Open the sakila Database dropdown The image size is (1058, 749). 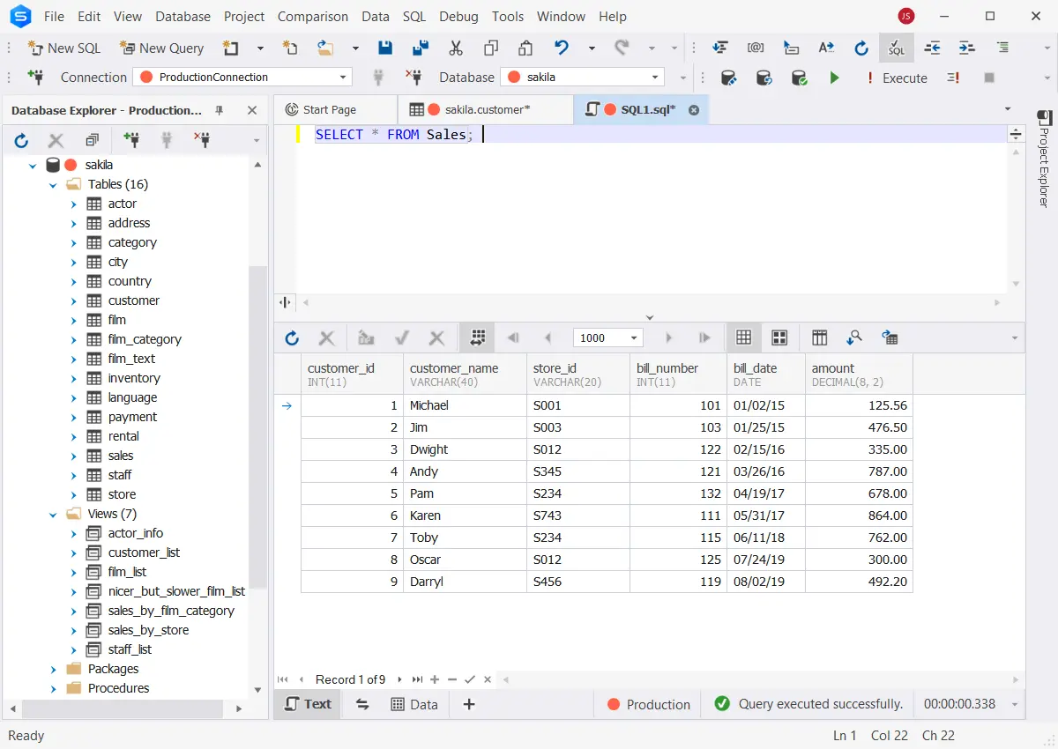582,78
